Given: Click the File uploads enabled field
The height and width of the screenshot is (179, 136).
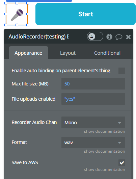Looking at the screenshot, I should coord(93,99).
